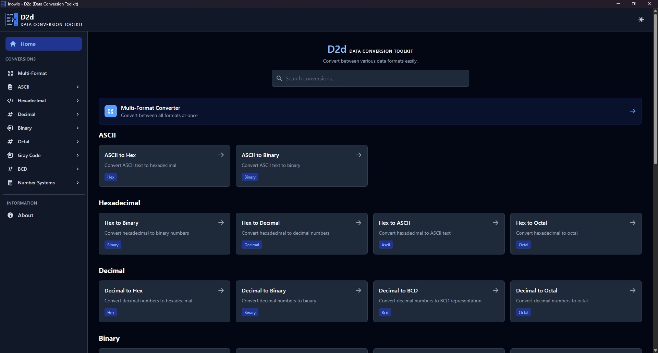Click the ASCII document icon in sidebar
The image size is (658, 353).
click(x=10, y=87)
